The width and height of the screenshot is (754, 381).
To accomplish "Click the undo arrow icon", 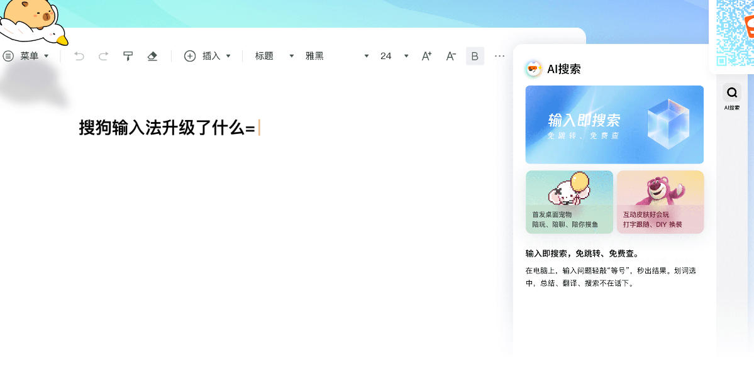I will [79, 56].
